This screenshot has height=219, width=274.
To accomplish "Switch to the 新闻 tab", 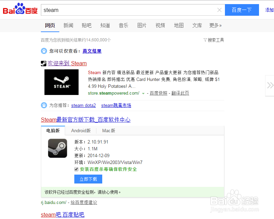I will pos(68,26).
